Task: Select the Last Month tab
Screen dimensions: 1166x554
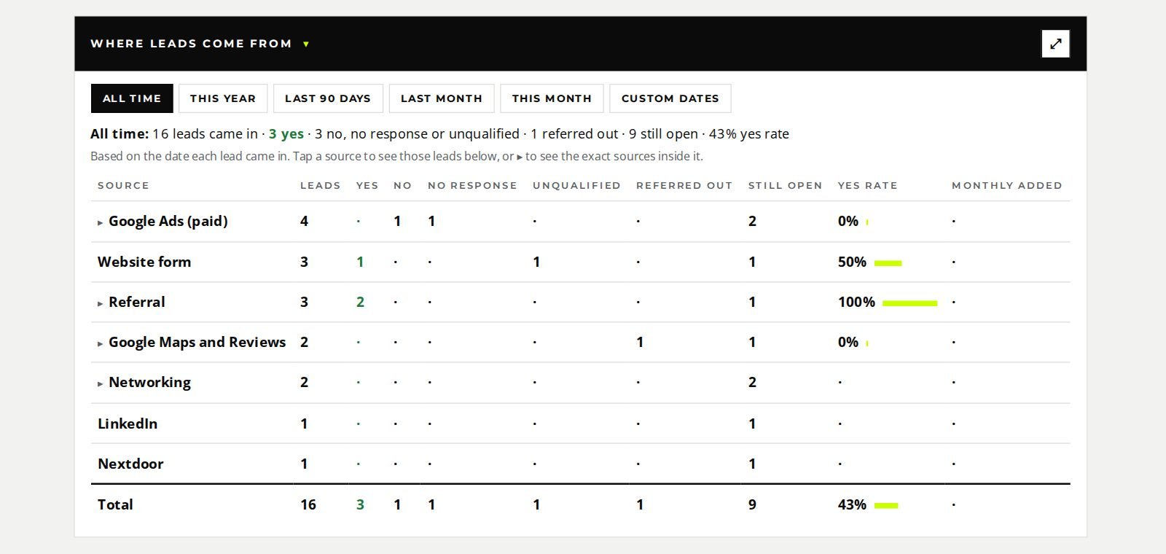Action: (x=442, y=98)
